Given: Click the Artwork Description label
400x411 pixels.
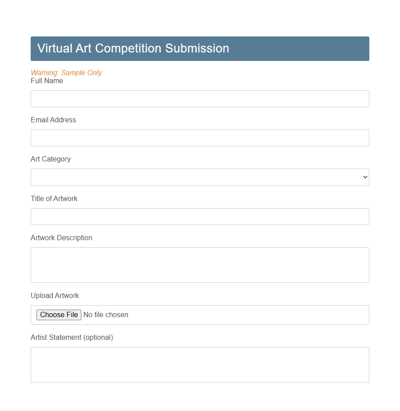Looking at the screenshot, I should tap(61, 238).
